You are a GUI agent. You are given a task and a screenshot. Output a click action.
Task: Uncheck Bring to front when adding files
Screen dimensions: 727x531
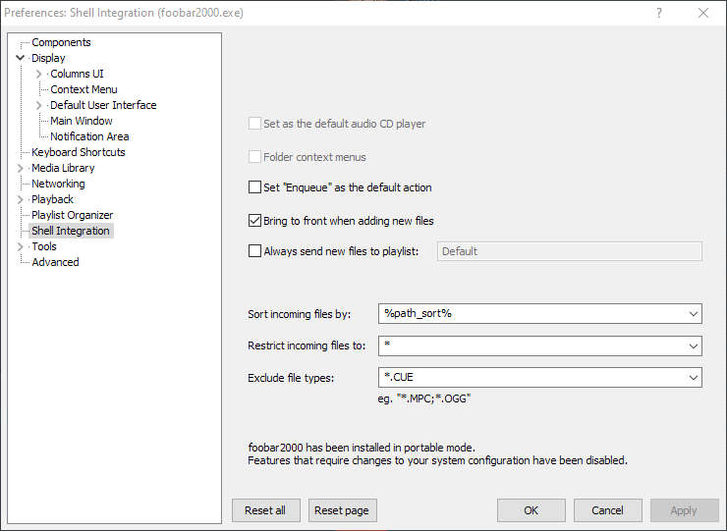pos(255,221)
